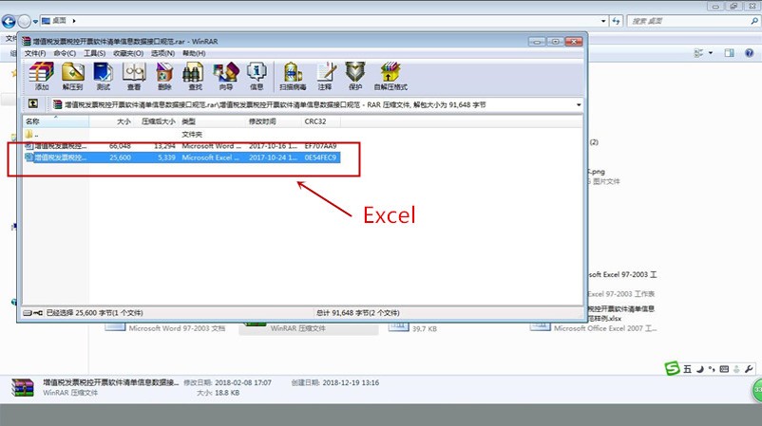The width and height of the screenshot is (762, 426).
Task: Open the 收藏夹(O) menu in WinRAR
Action: tap(128, 53)
